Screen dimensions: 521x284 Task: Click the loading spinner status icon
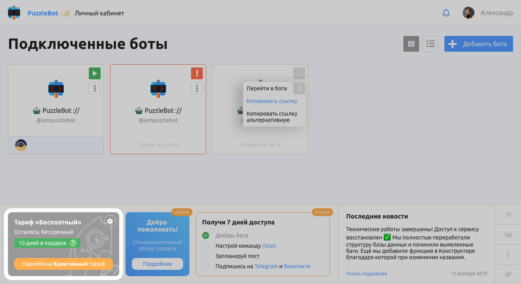[x=299, y=73]
